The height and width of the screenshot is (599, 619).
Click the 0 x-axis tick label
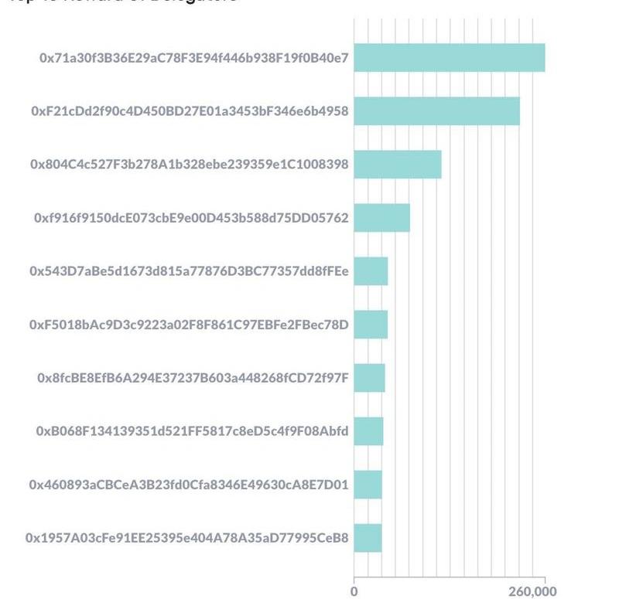click(x=354, y=591)
